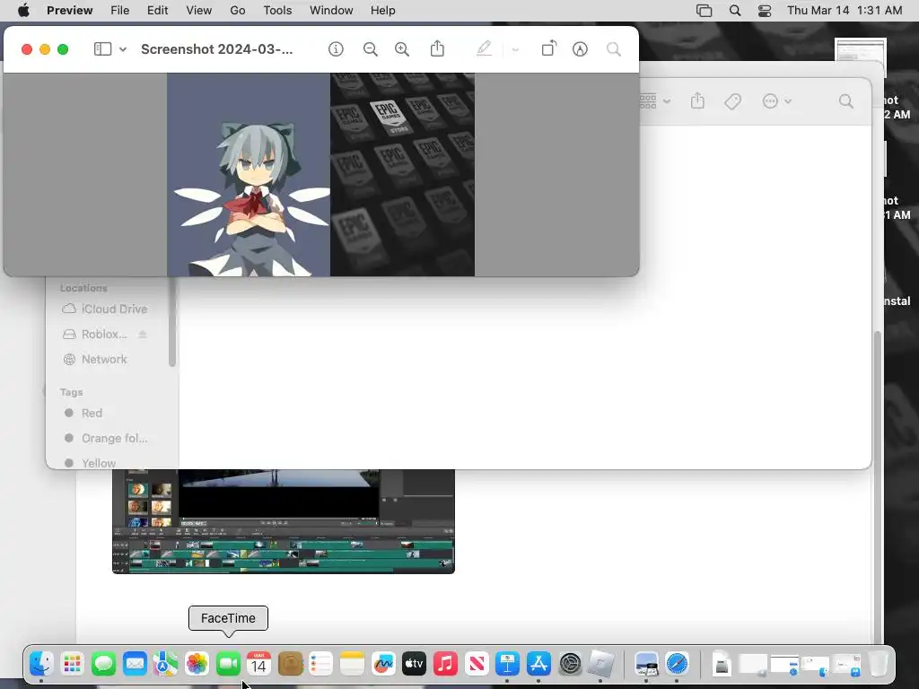Open Stage Manager icon in menu bar
The width and height of the screenshot is (919, 689).
coord(704,11)
